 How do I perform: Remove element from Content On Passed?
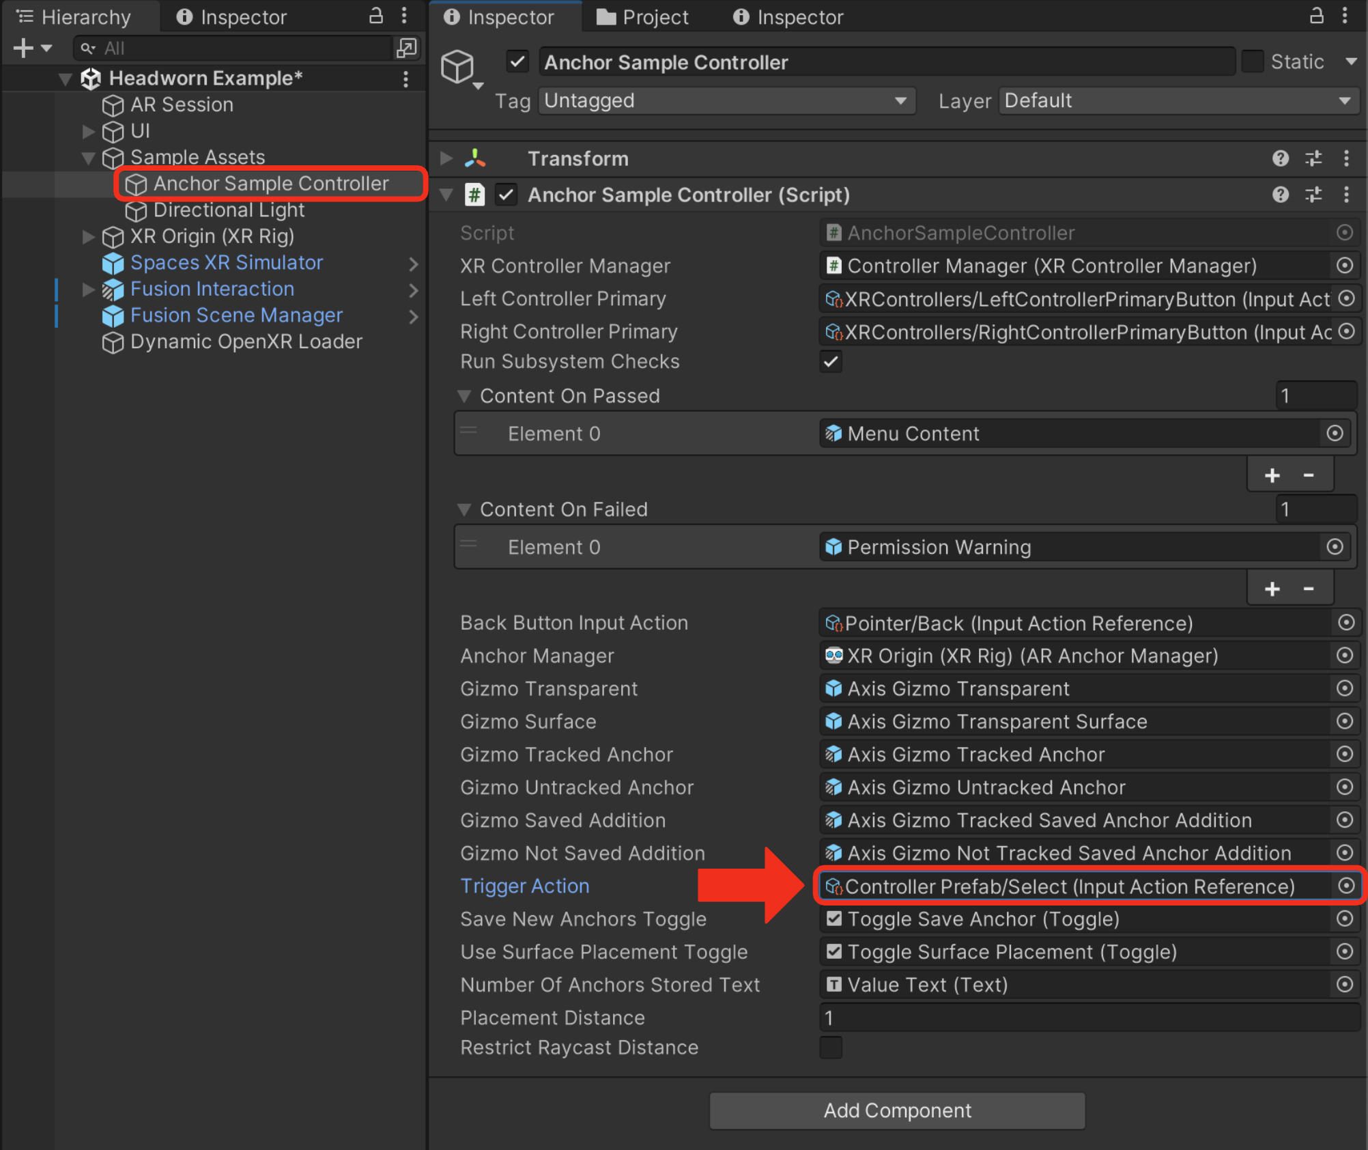[1309, 475]
